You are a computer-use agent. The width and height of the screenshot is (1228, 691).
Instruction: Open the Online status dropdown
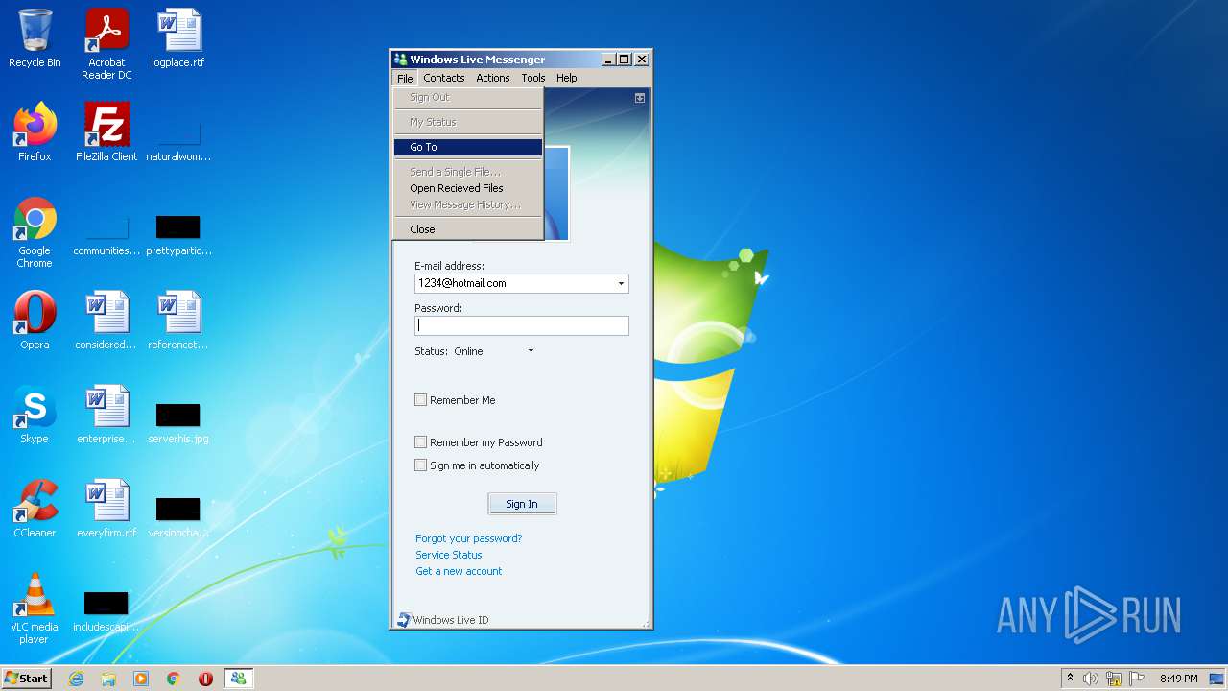(531, 351)
